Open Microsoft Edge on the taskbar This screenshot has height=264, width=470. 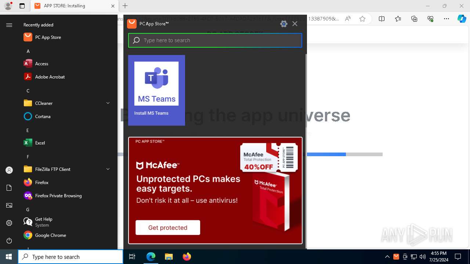pos(151,257)
